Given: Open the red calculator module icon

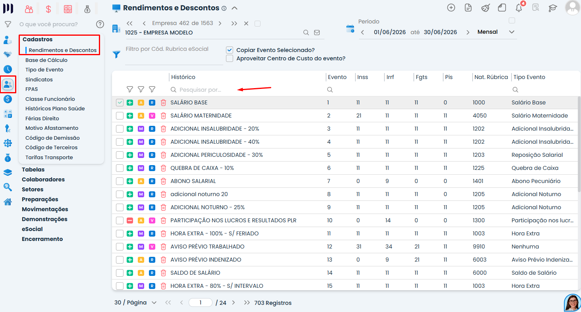Looking at the screenshot, I should click(68, 9).
